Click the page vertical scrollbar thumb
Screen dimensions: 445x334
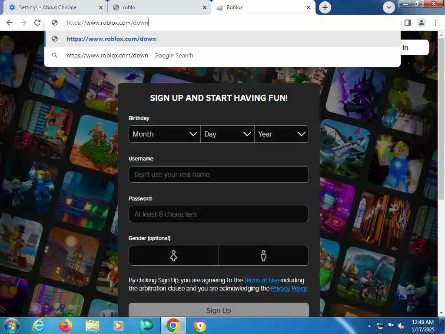click(441, 118)
